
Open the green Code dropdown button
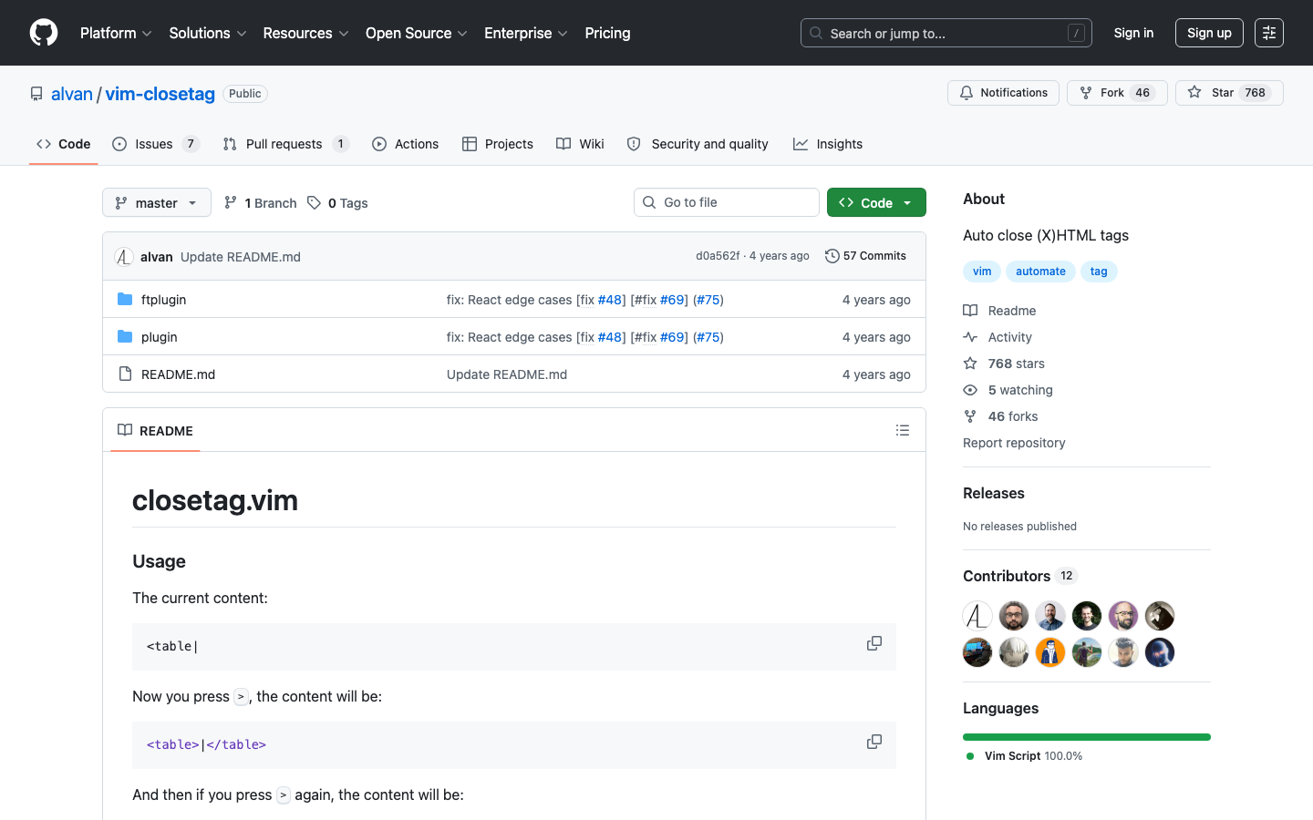point(876,202)
